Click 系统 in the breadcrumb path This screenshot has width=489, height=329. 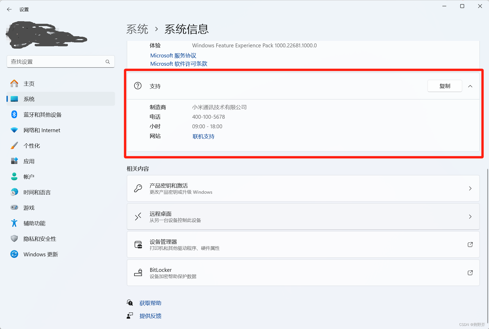[137, 29]
